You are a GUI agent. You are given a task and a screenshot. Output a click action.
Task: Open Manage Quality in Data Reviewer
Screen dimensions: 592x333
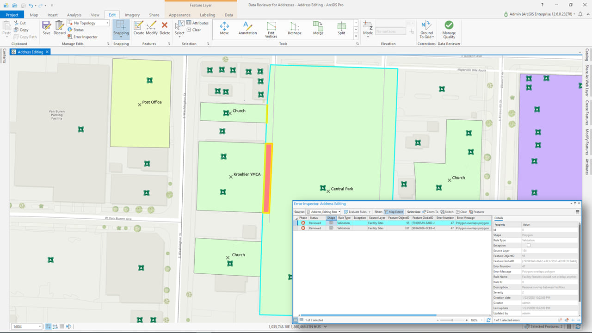point(449,29)
